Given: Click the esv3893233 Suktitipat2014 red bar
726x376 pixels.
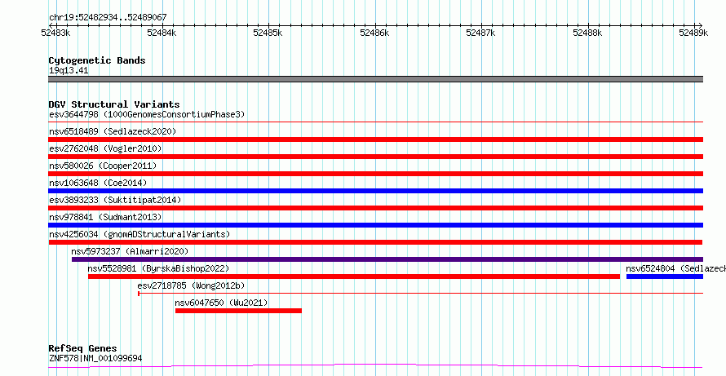Looking at the screenshot, I should (x=375, y=208).
